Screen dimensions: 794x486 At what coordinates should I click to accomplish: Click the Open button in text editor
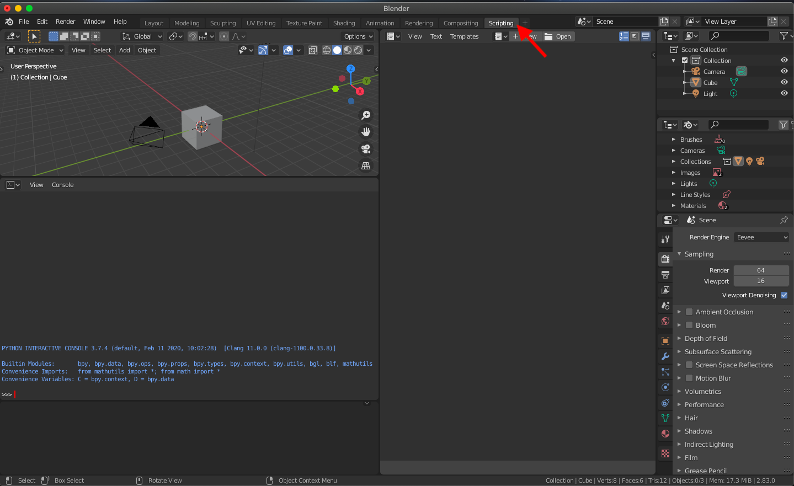pyautogui.click(x=558, y=36)
